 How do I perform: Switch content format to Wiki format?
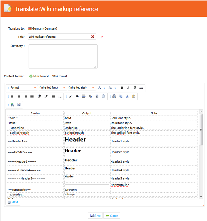click(60, 76)
